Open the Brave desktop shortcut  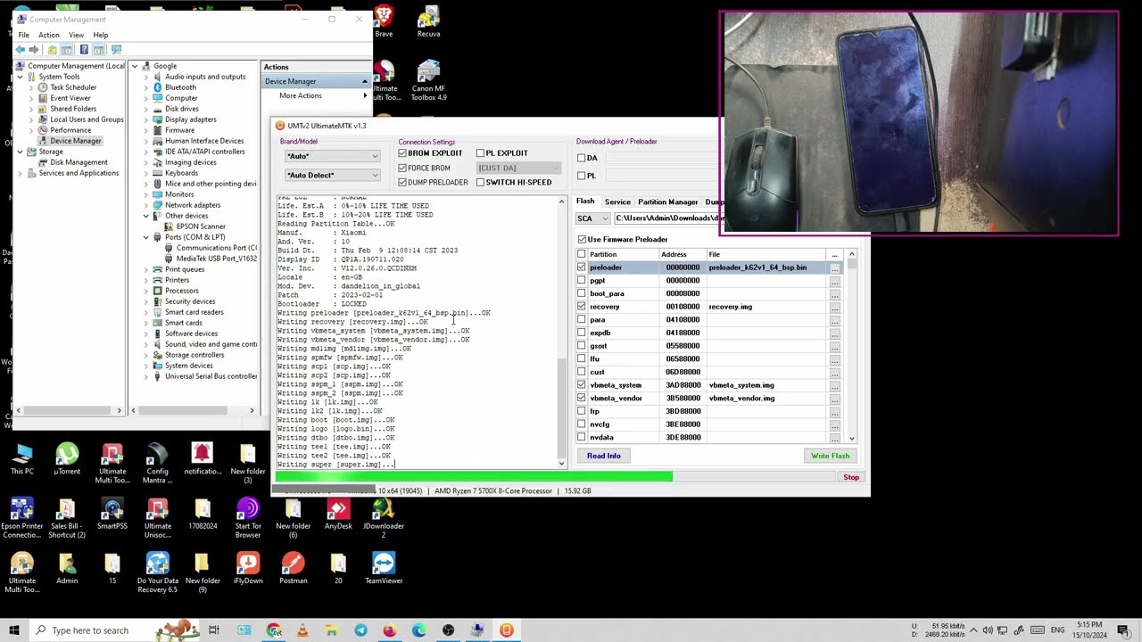coord(384,22)
